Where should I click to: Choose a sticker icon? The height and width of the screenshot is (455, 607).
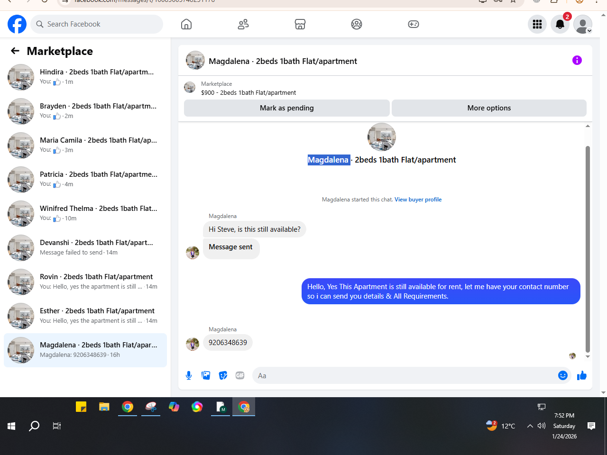[x=223, y=375]
